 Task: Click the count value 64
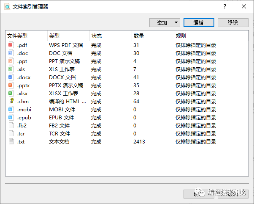[x=136, y=102]
